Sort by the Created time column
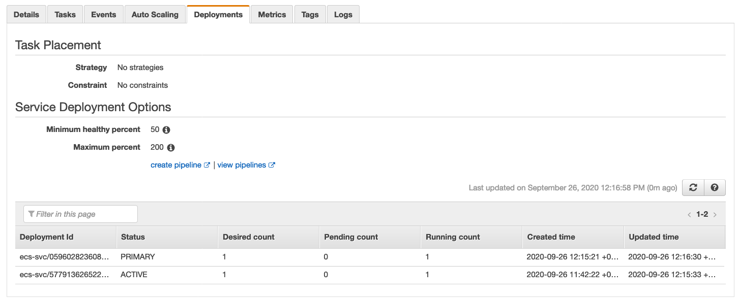This screenshot has width=739, height=298. 551,237
